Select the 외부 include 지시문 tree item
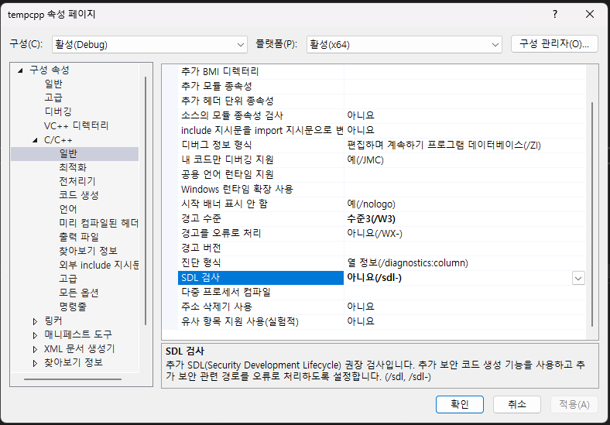Image resolution: width=610 pixels, height=425 pixels. pos(98,265)
